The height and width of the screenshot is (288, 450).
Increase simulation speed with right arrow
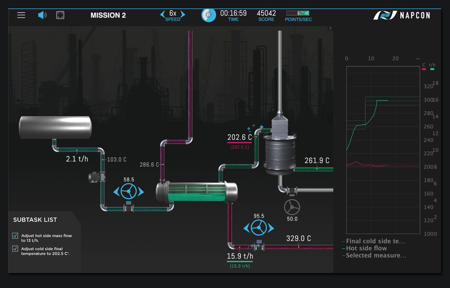click(183, 14)
